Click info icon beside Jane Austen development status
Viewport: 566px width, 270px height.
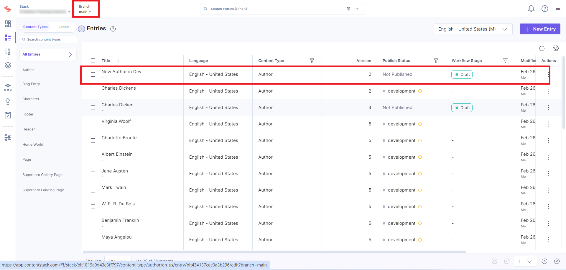(x=420, y=174)
